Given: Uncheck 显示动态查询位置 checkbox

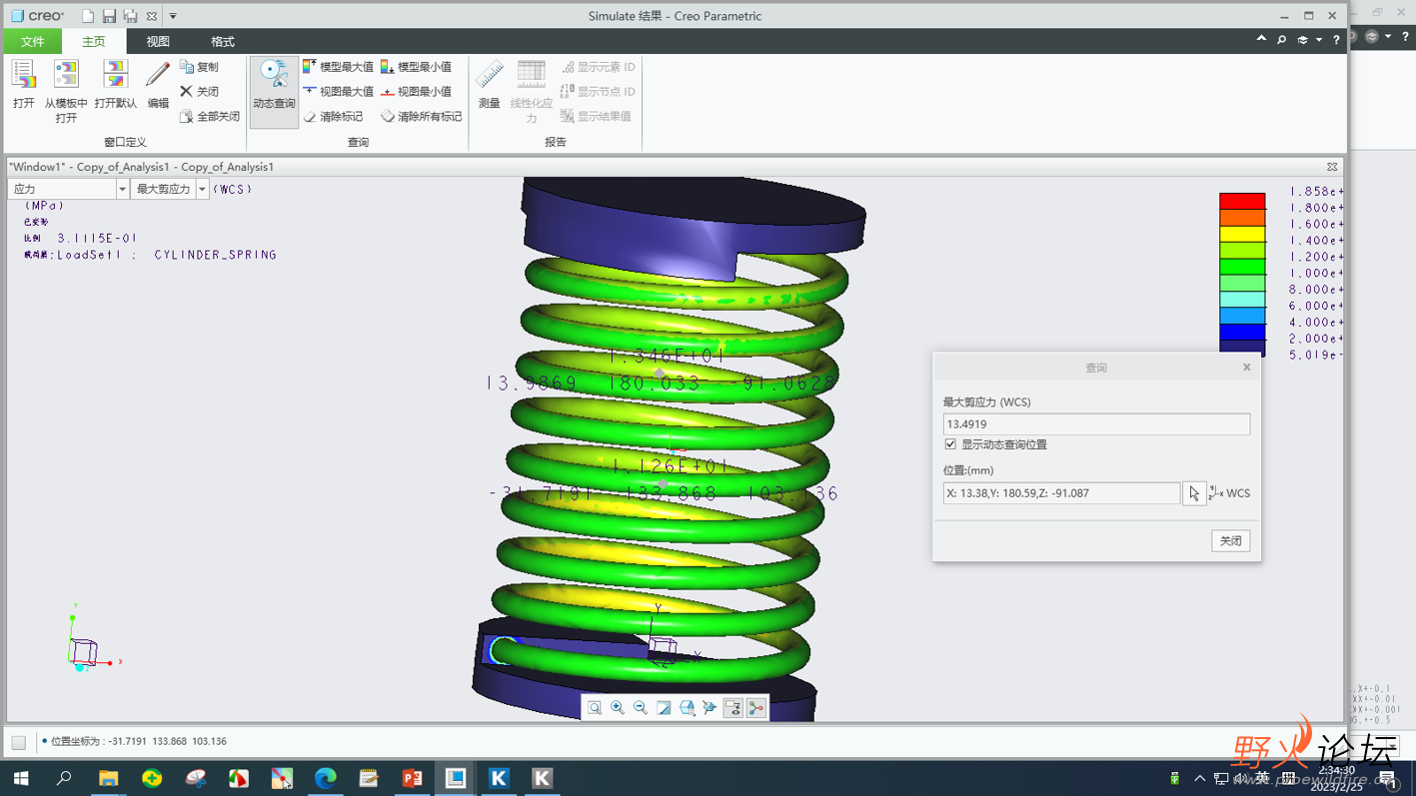Looking at the screenshot, I should pyautogui.click(x=950, y=444).
